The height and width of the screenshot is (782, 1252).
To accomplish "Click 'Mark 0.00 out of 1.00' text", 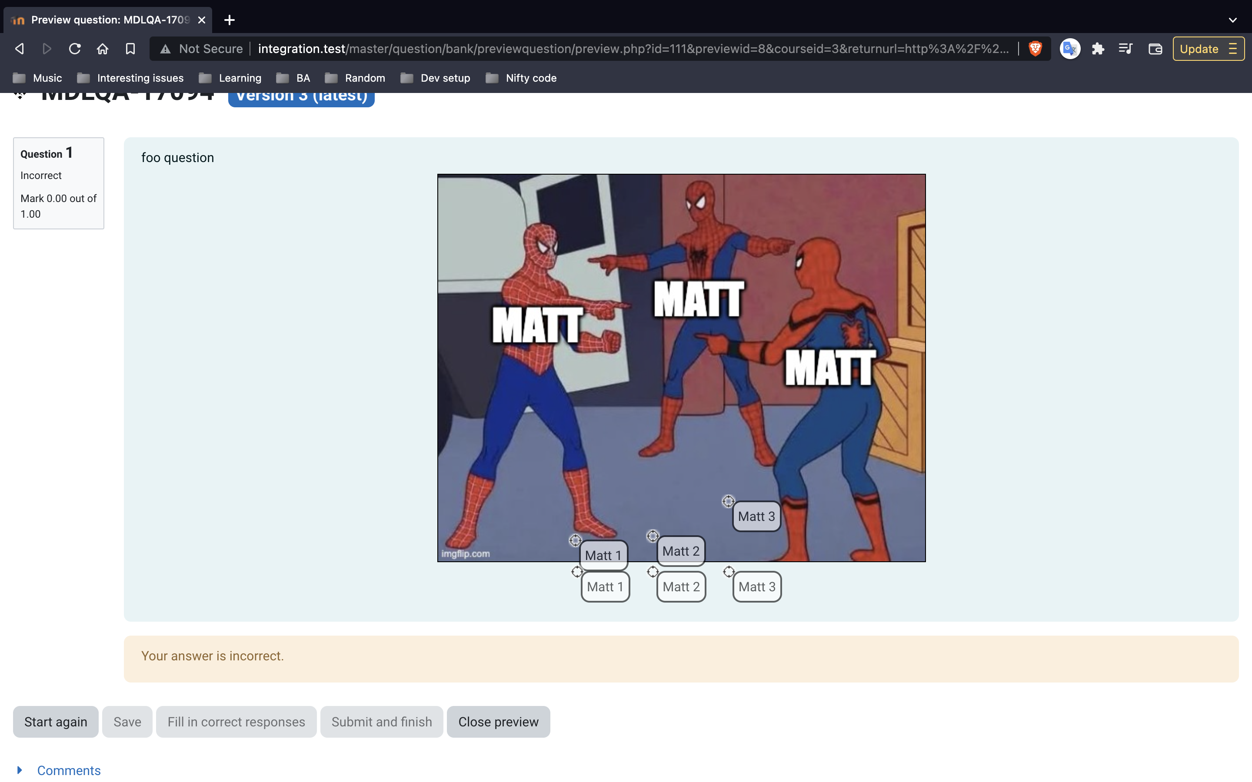I will [58, 206].
